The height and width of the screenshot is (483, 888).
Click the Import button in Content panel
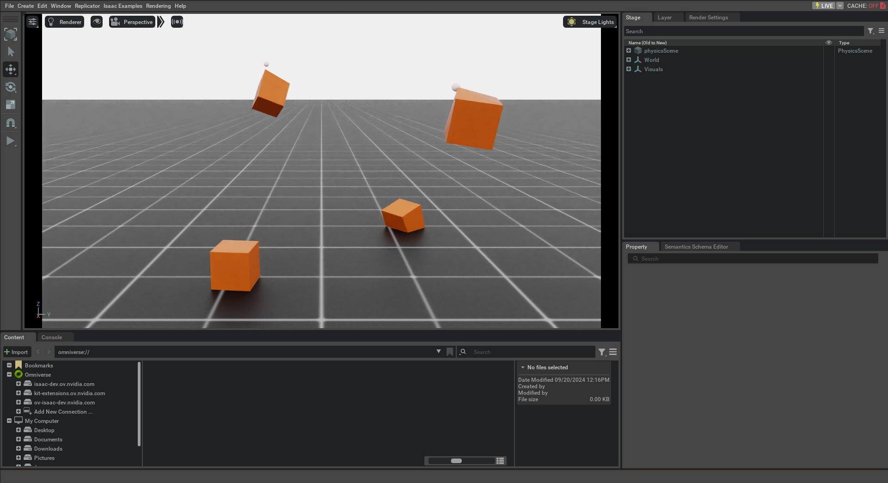point(17,352)
